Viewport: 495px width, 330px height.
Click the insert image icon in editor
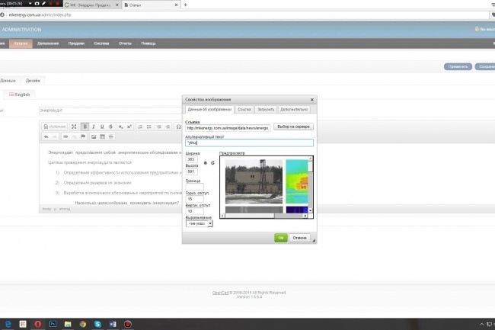click(x=94, y=136)
